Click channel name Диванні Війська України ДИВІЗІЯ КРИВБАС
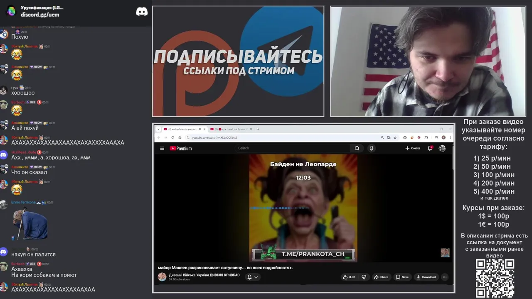 click(x=204, y=275)
